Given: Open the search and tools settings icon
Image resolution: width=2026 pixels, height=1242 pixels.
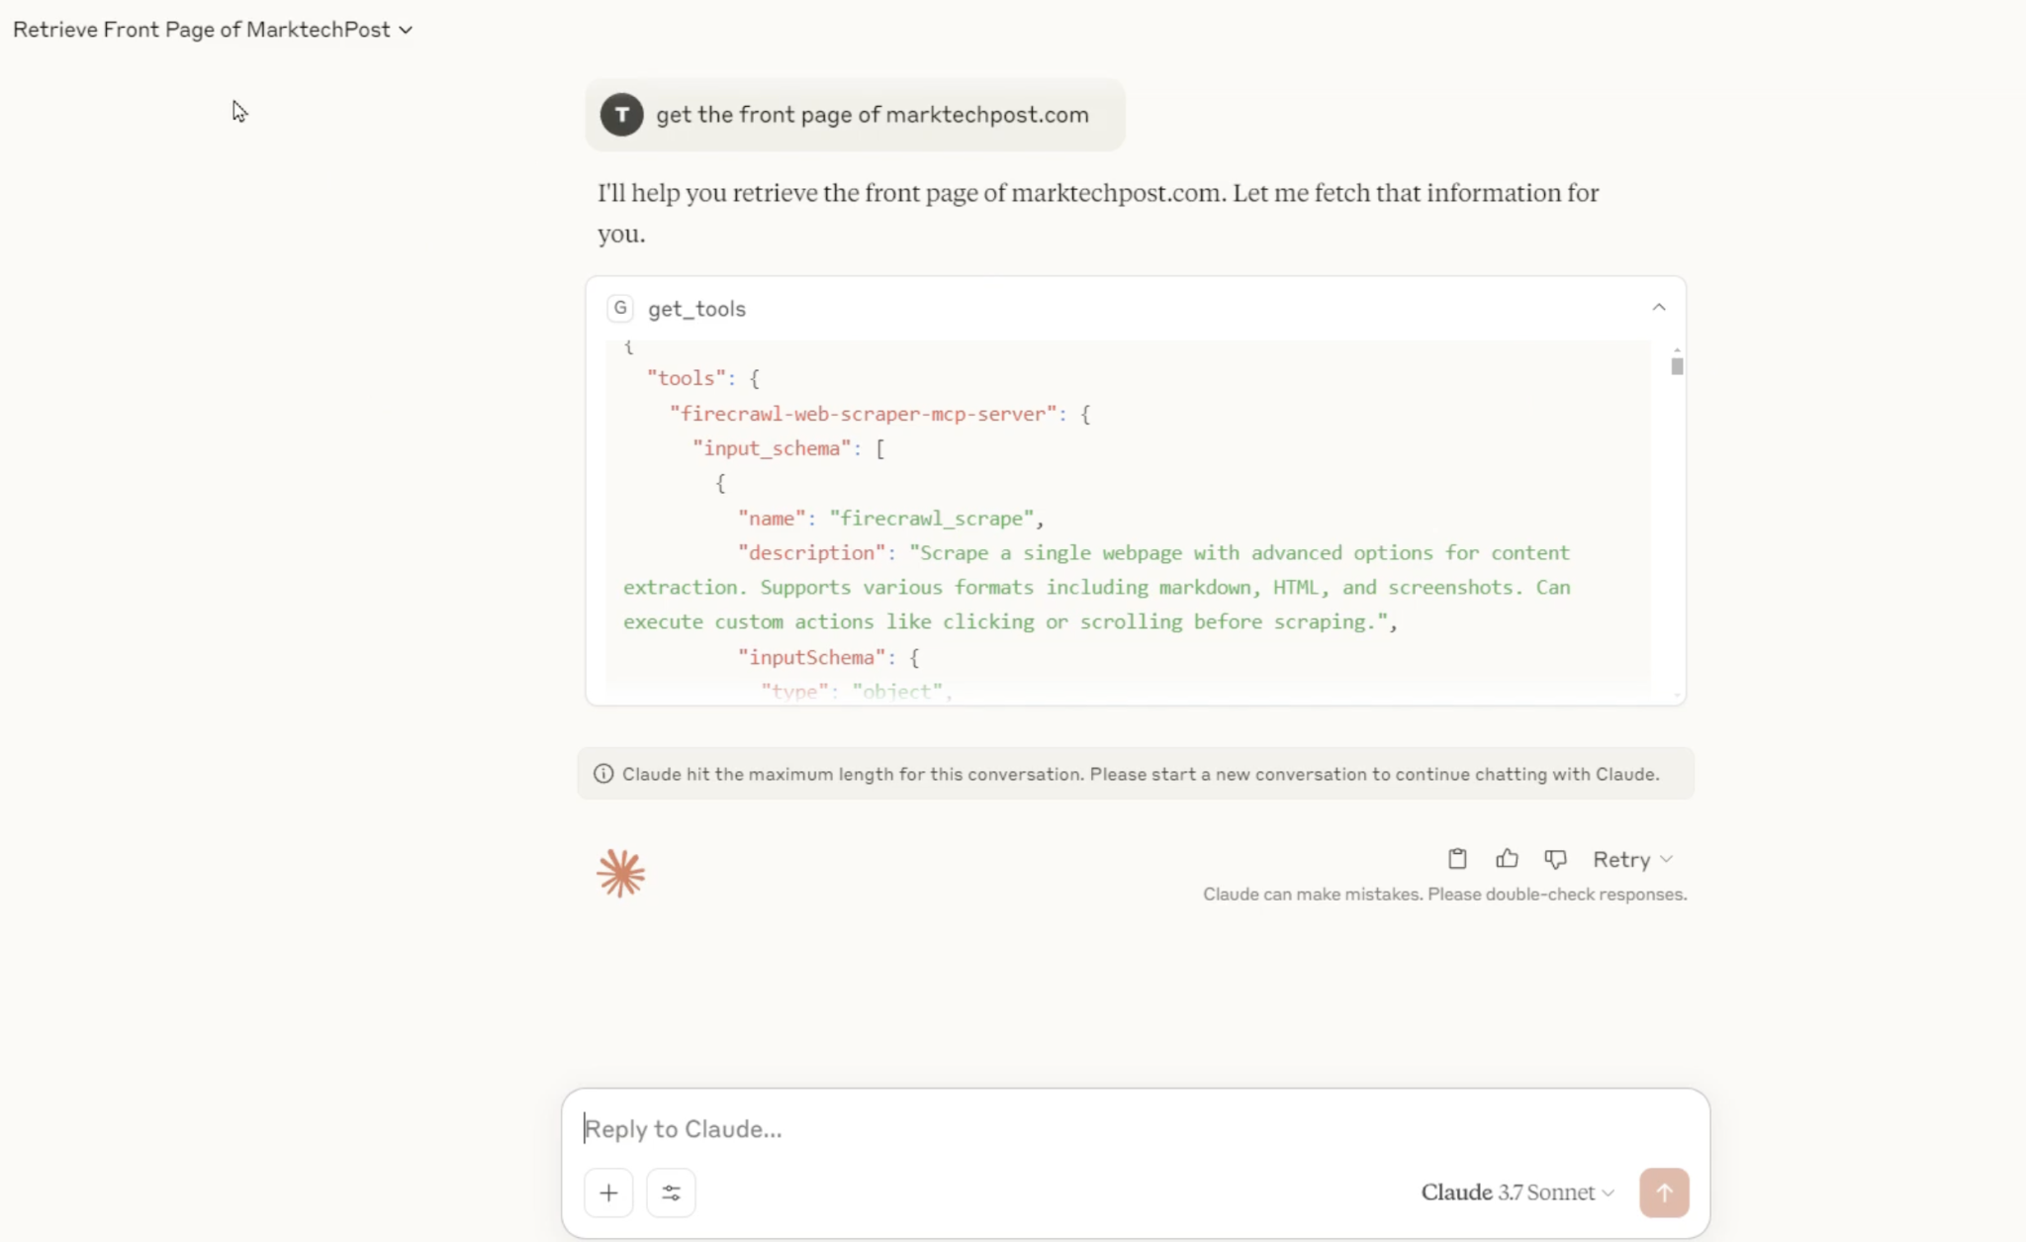Looking at the screenshot, I should [x=671, y=1193].
